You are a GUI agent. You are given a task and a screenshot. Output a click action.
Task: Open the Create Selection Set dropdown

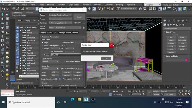(129, 8)
